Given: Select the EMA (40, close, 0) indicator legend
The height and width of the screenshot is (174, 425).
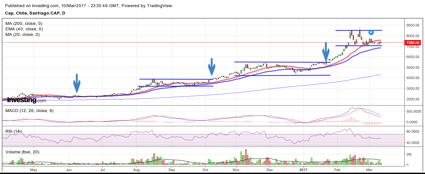Looking at the screenshot, I should (x=24, y=29).
